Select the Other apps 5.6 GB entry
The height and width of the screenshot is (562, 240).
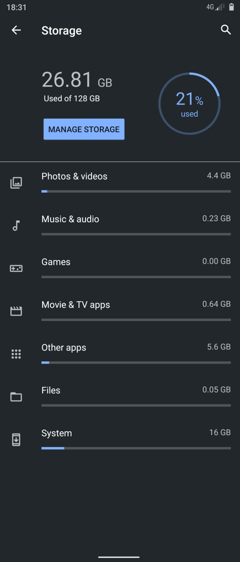click(120, 354)
